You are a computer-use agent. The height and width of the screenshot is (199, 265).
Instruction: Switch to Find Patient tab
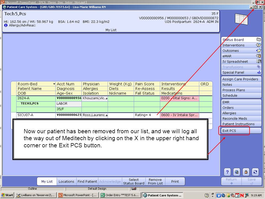[87, 181]
